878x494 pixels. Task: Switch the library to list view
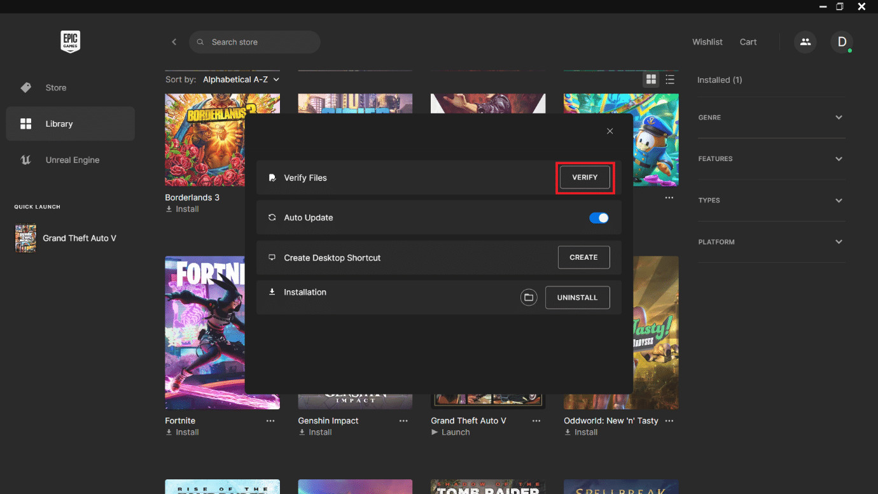click(670, 79)
